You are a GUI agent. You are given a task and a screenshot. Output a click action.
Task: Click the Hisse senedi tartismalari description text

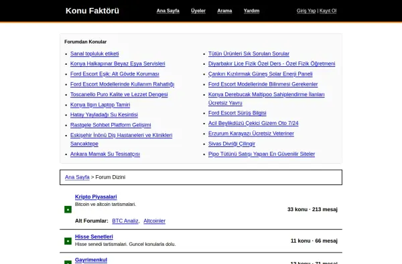coord(125,244)
